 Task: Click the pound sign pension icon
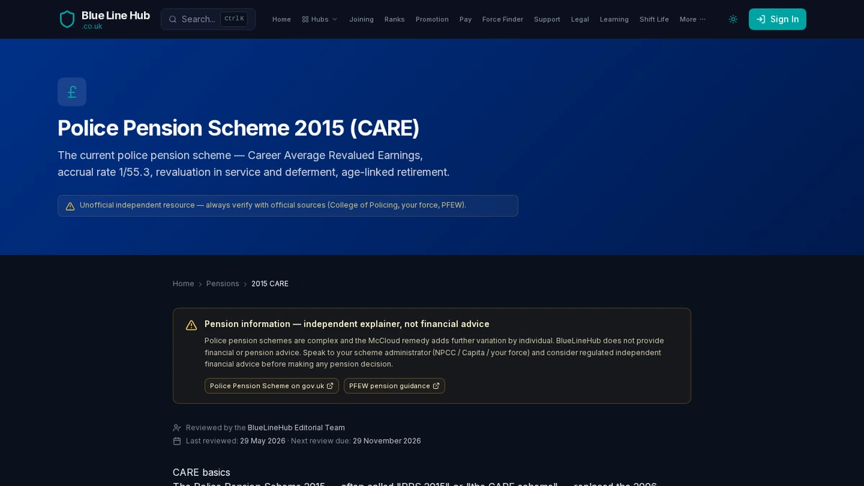tap(72, 92)
